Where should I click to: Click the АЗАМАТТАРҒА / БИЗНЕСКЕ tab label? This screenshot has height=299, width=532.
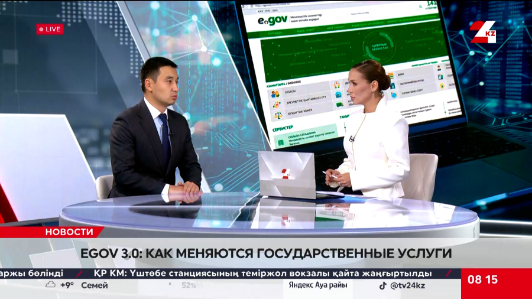click(x=284, y=84)
